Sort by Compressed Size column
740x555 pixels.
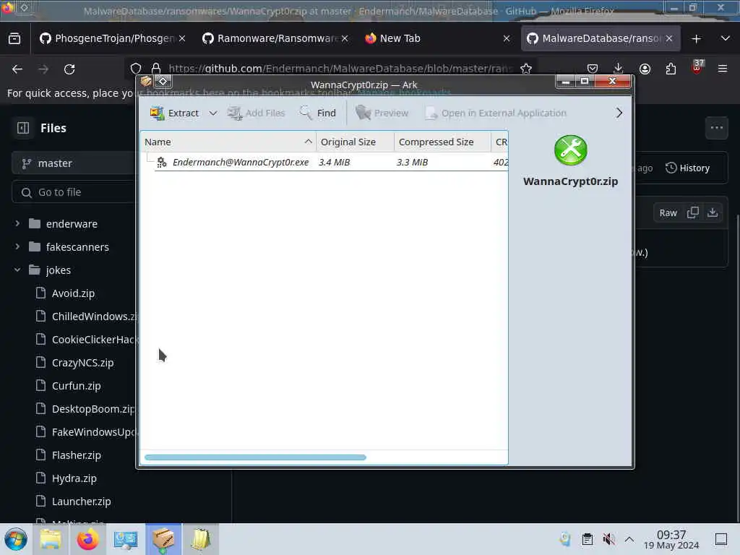[x=442, y=142]
